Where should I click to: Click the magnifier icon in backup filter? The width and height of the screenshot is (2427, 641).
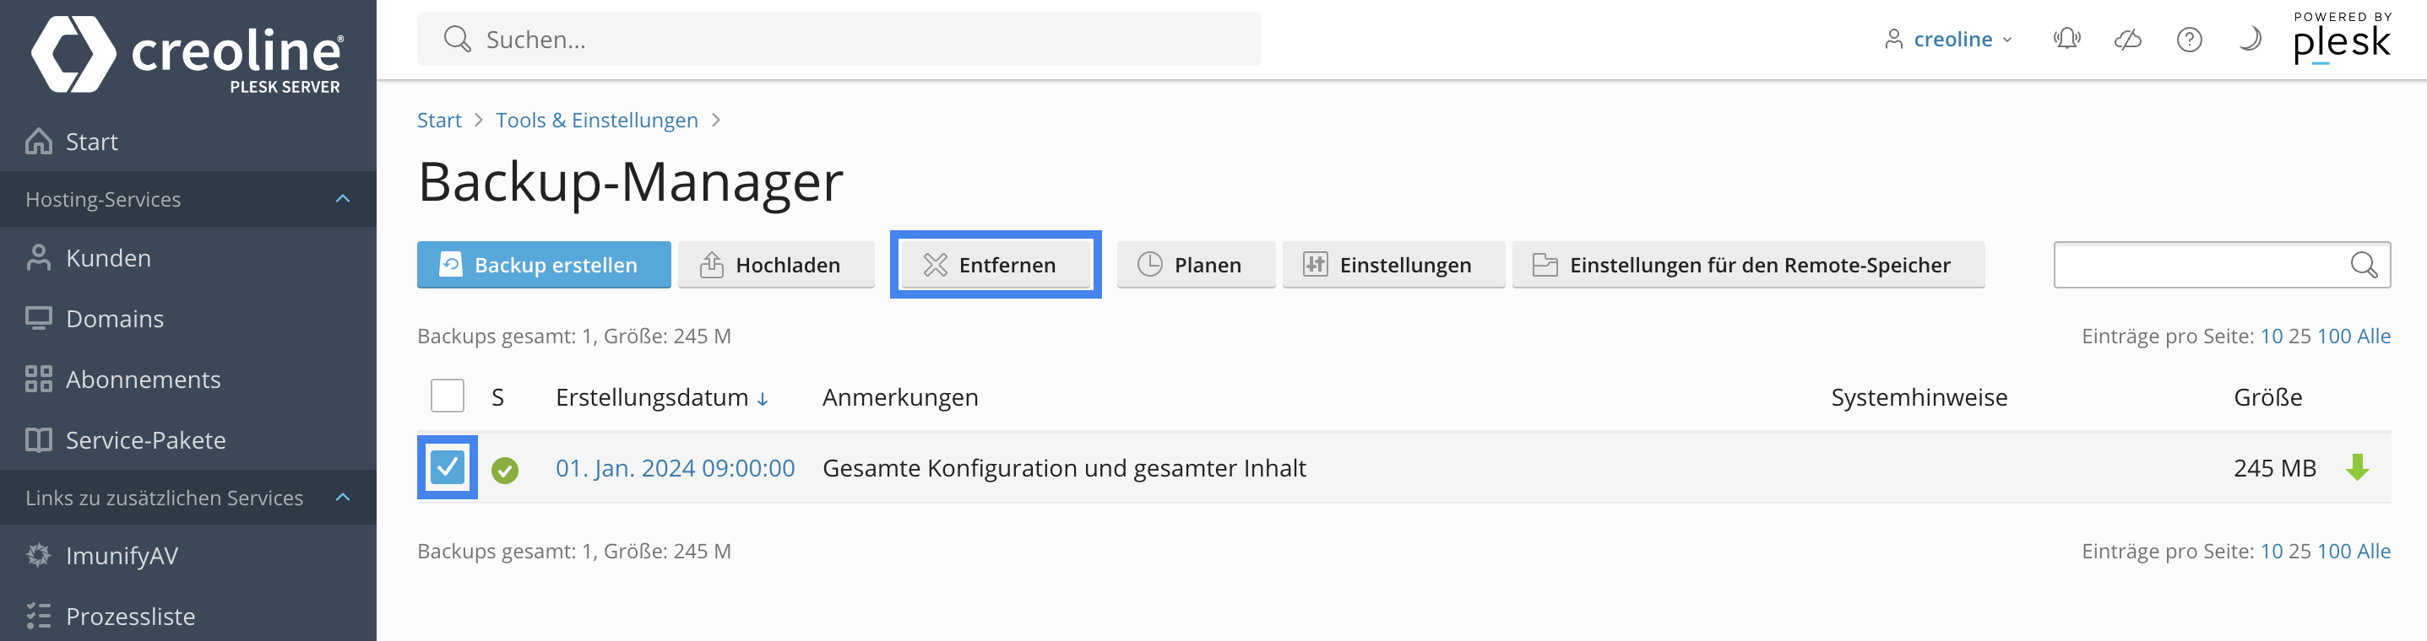coord(2363,265)
